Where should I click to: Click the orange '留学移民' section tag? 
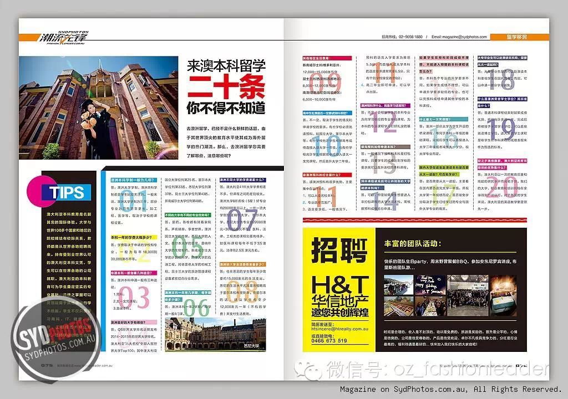tap(517, 37)
